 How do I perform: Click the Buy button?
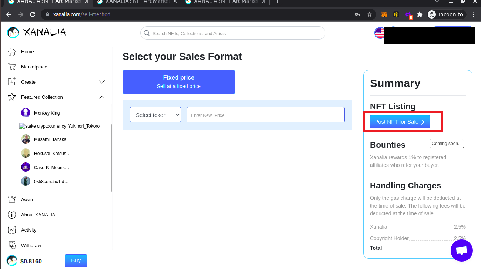[76, 260]
